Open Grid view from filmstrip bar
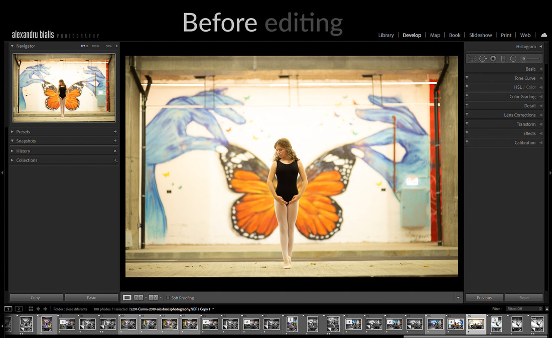Viewport: 552px width, 338px height. coord(31,309)
